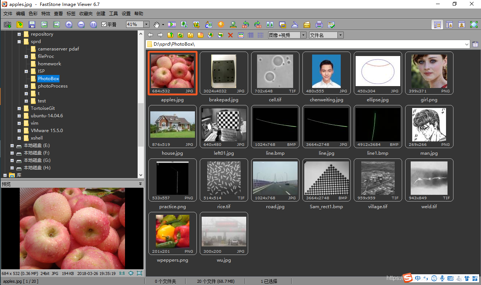Screen dimensions: 481x285
Task: Rotate the image 90 degrees right
Action: click(x=258, y=24)
